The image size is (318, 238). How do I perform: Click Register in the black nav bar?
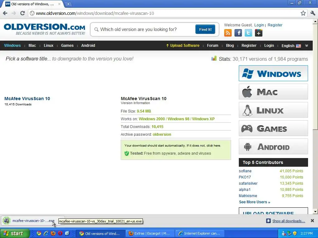click(x=249, y=46)
